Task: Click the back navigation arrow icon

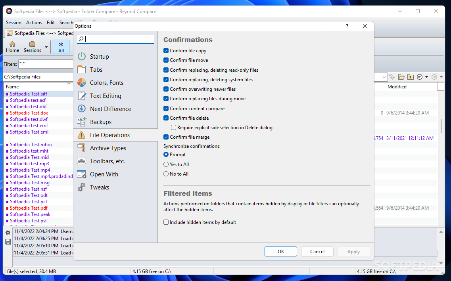Action: [420, 77]
